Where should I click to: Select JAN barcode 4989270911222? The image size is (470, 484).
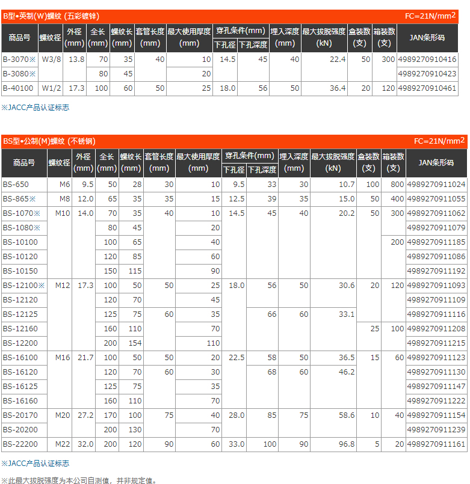(436, 401)
